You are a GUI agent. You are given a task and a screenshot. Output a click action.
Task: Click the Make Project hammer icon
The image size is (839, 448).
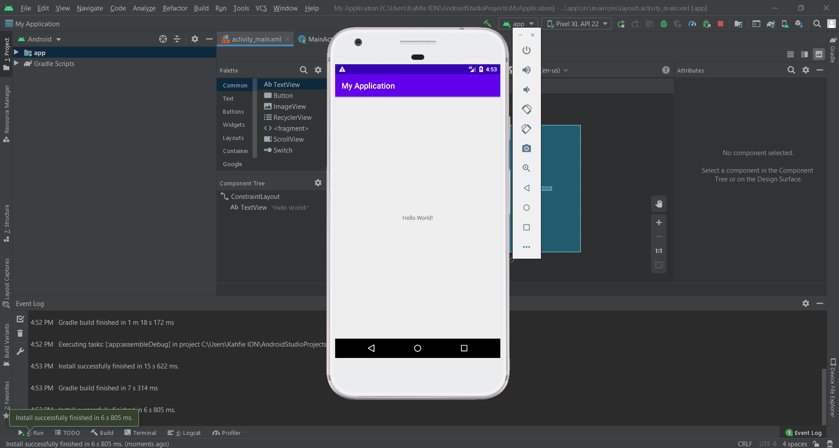pyautogui.click(x=487, y=24)
